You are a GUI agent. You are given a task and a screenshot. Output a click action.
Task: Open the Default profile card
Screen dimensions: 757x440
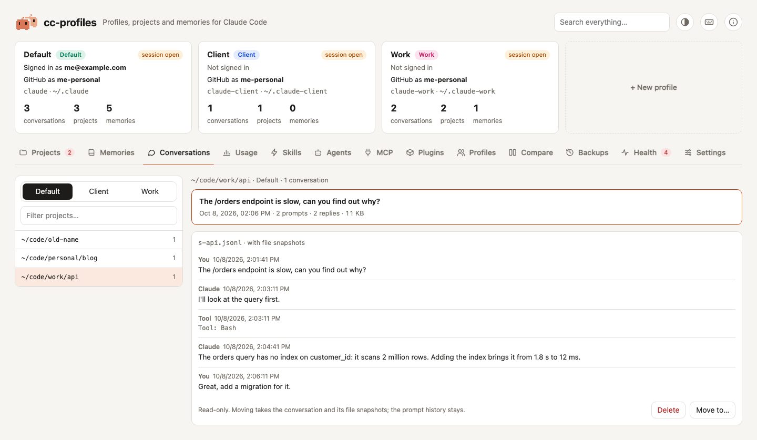103,87
